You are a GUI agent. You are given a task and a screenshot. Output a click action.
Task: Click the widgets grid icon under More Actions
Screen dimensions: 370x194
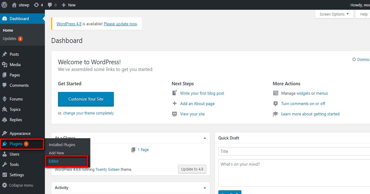276,93
